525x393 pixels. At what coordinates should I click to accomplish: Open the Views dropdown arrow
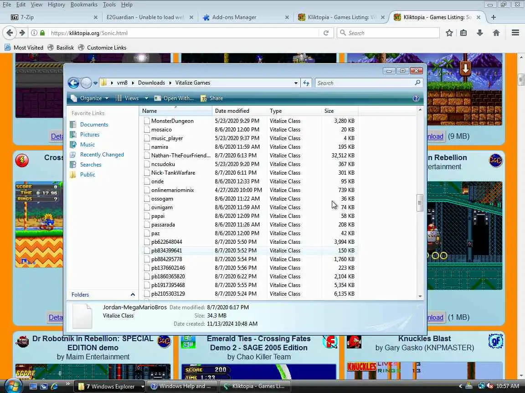tap(146, 98)
